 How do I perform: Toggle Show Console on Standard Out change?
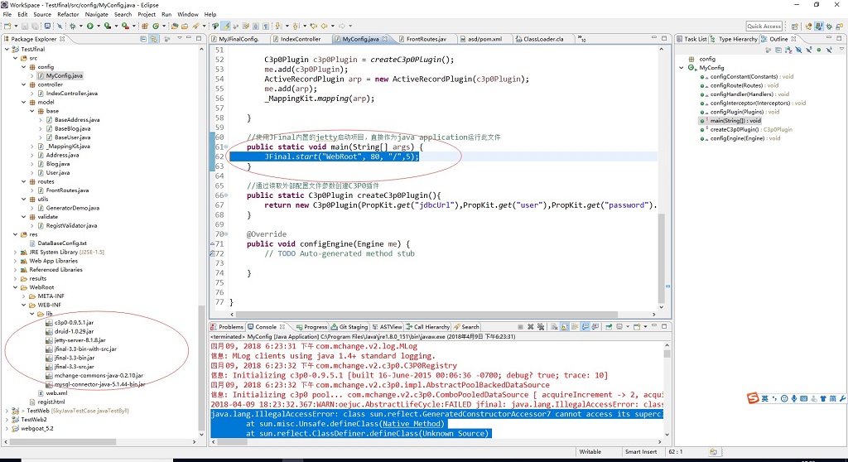point(585,327)
